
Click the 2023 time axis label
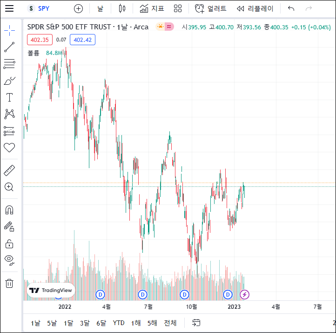tap(234, 307)
